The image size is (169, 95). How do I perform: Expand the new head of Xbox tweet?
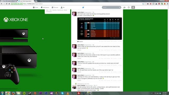click(x=79, y=50)
